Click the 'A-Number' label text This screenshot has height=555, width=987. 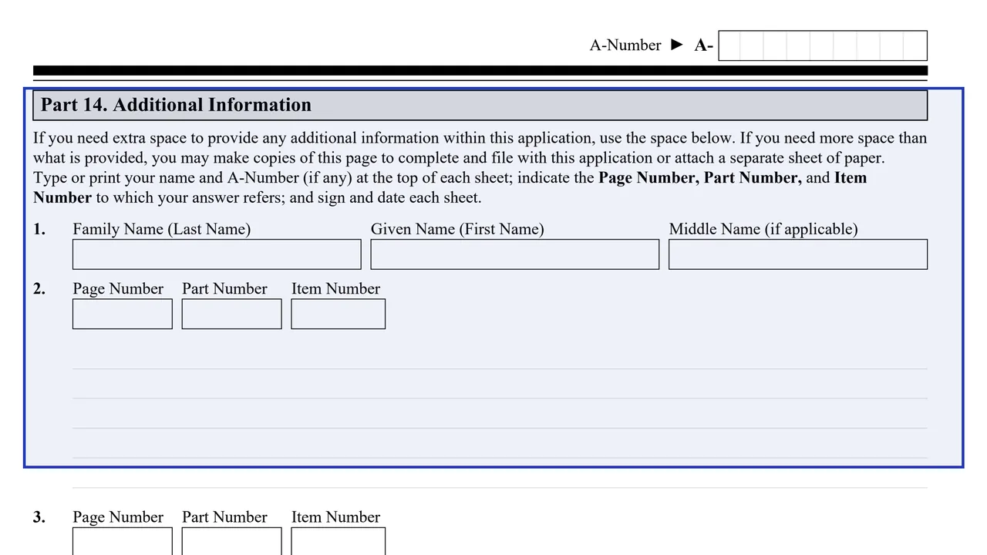[625, 45]
